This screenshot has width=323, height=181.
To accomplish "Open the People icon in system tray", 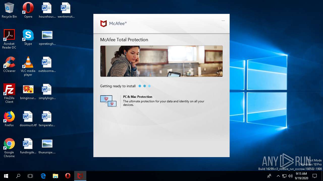I will [269, 176].
